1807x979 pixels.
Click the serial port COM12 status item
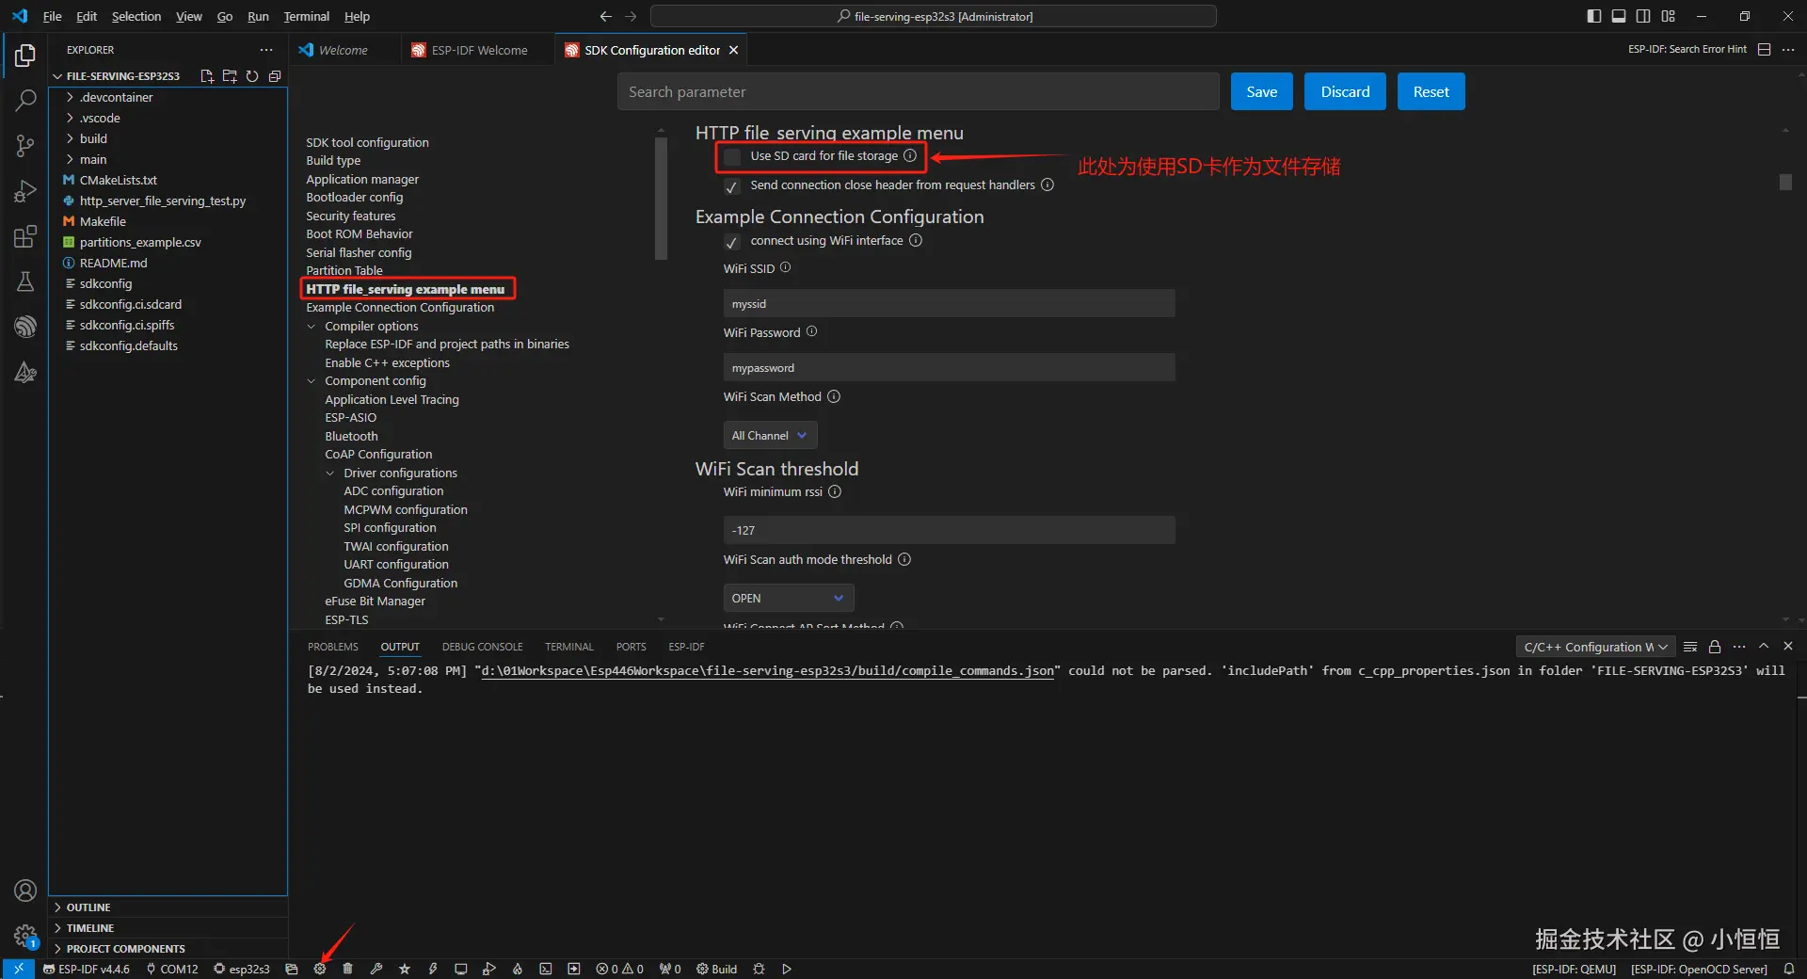click(171, 969)
